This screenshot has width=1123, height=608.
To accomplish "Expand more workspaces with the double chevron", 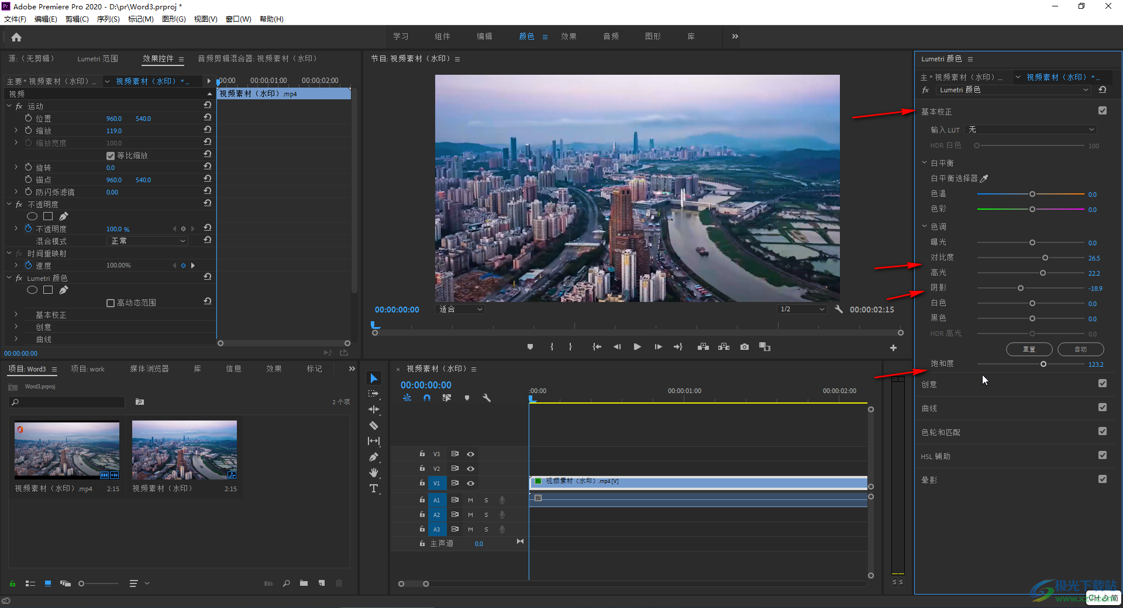I will (x=735, y=36).
